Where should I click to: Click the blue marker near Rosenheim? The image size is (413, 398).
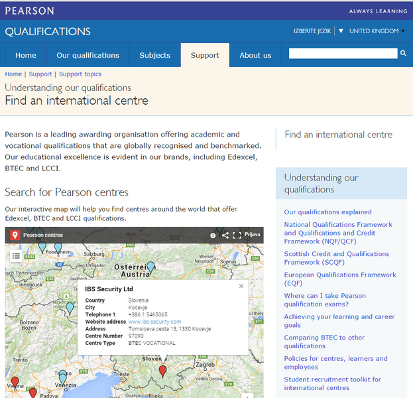coord(58,248)
